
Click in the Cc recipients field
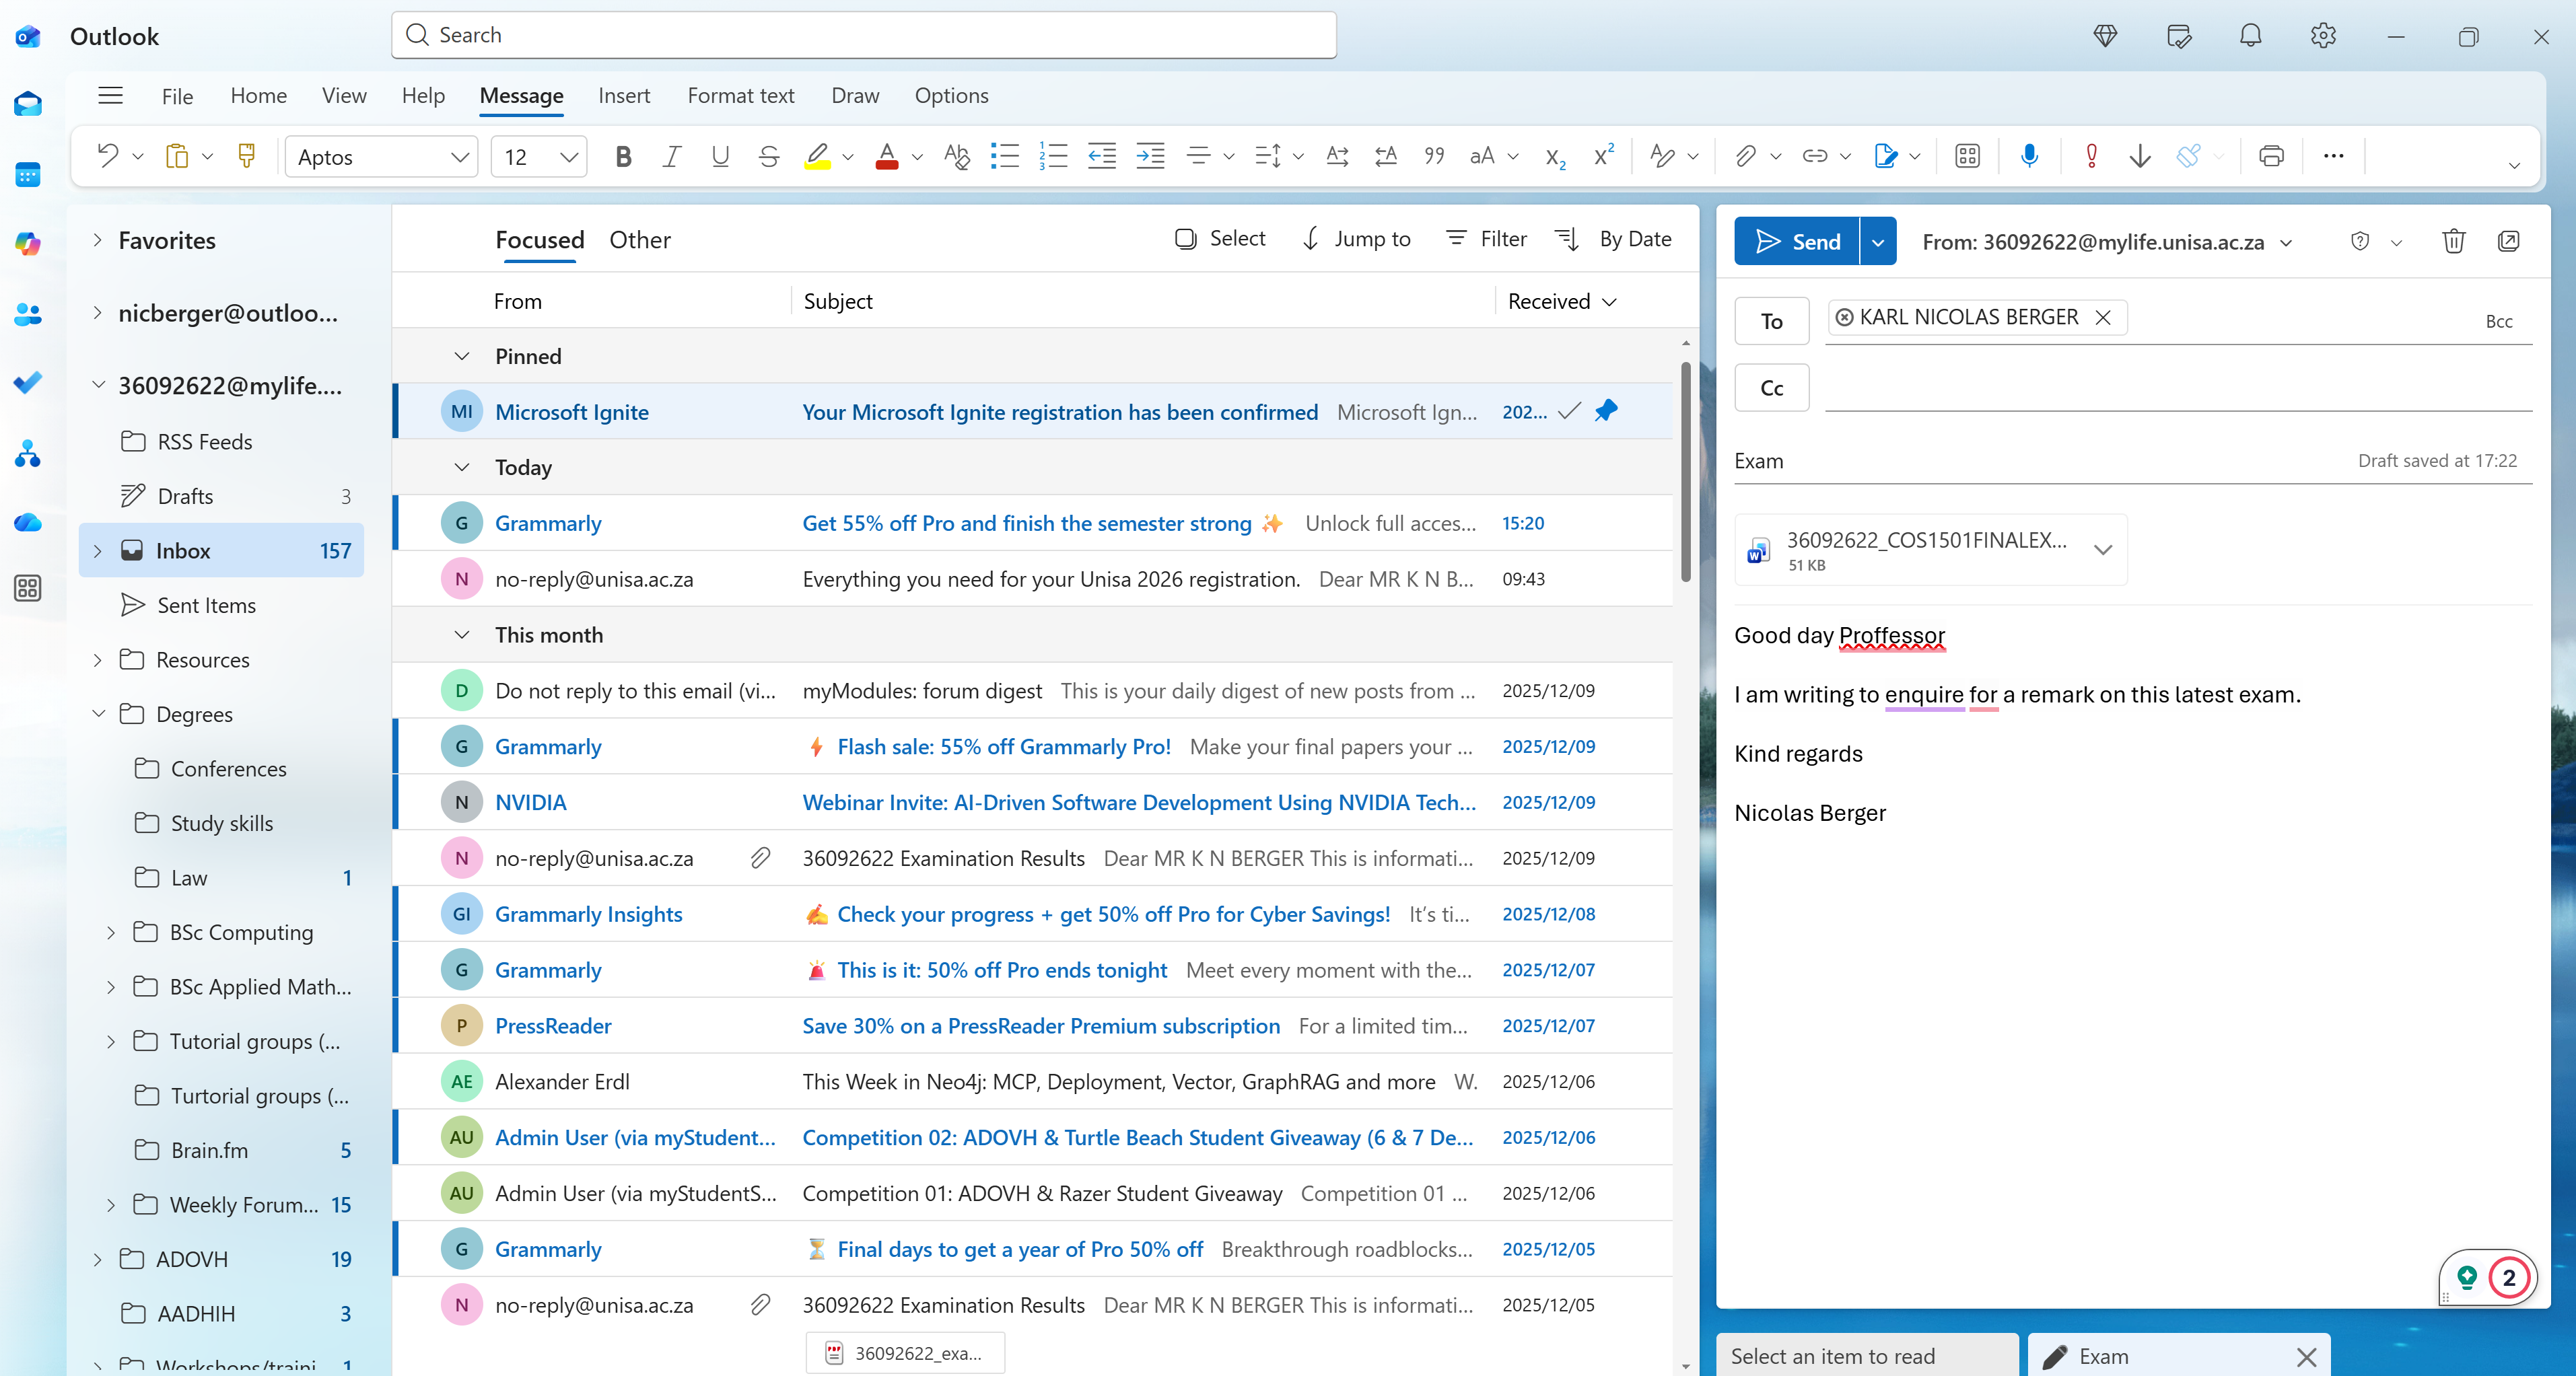point(2170,388)
